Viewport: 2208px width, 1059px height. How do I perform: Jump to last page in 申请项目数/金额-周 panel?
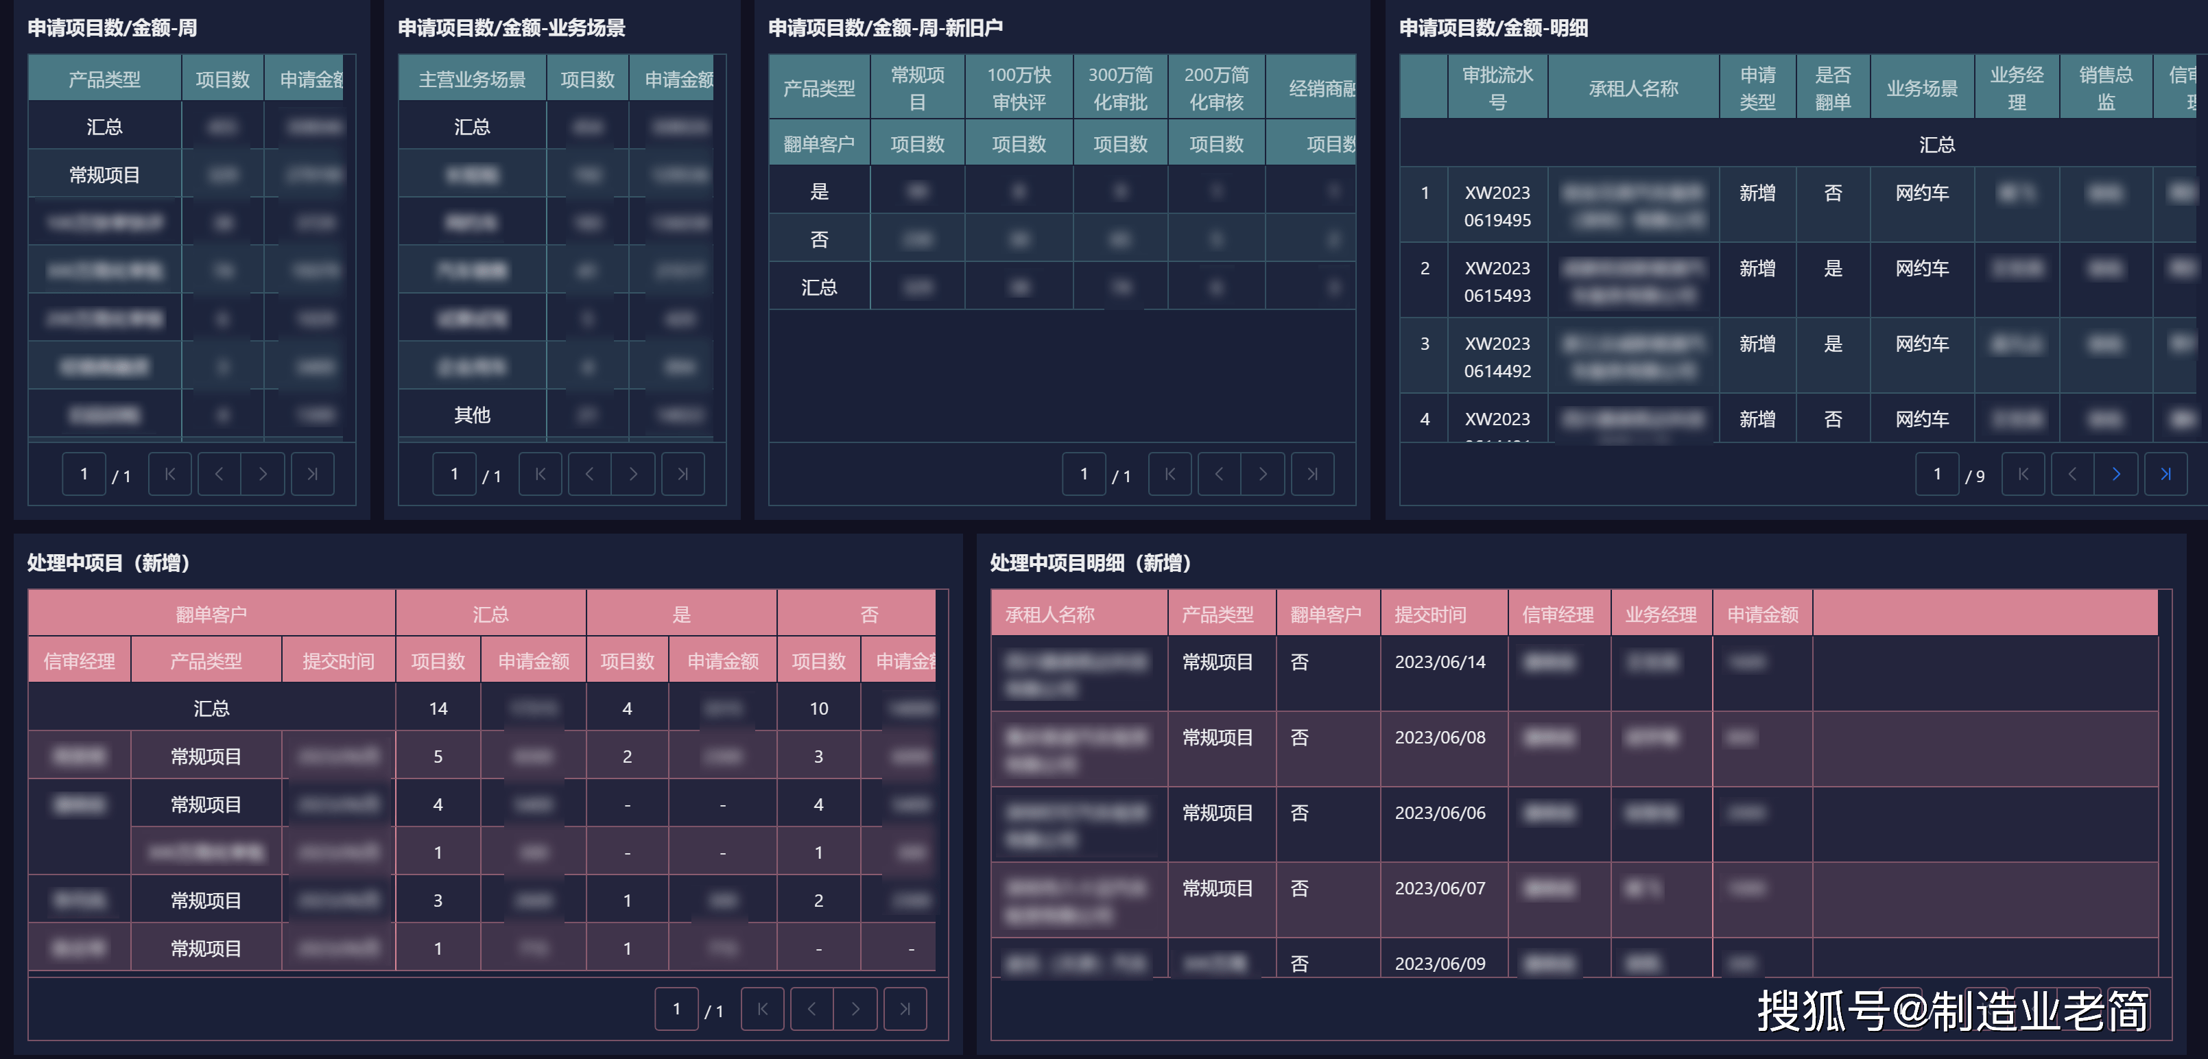pos(313,474)
